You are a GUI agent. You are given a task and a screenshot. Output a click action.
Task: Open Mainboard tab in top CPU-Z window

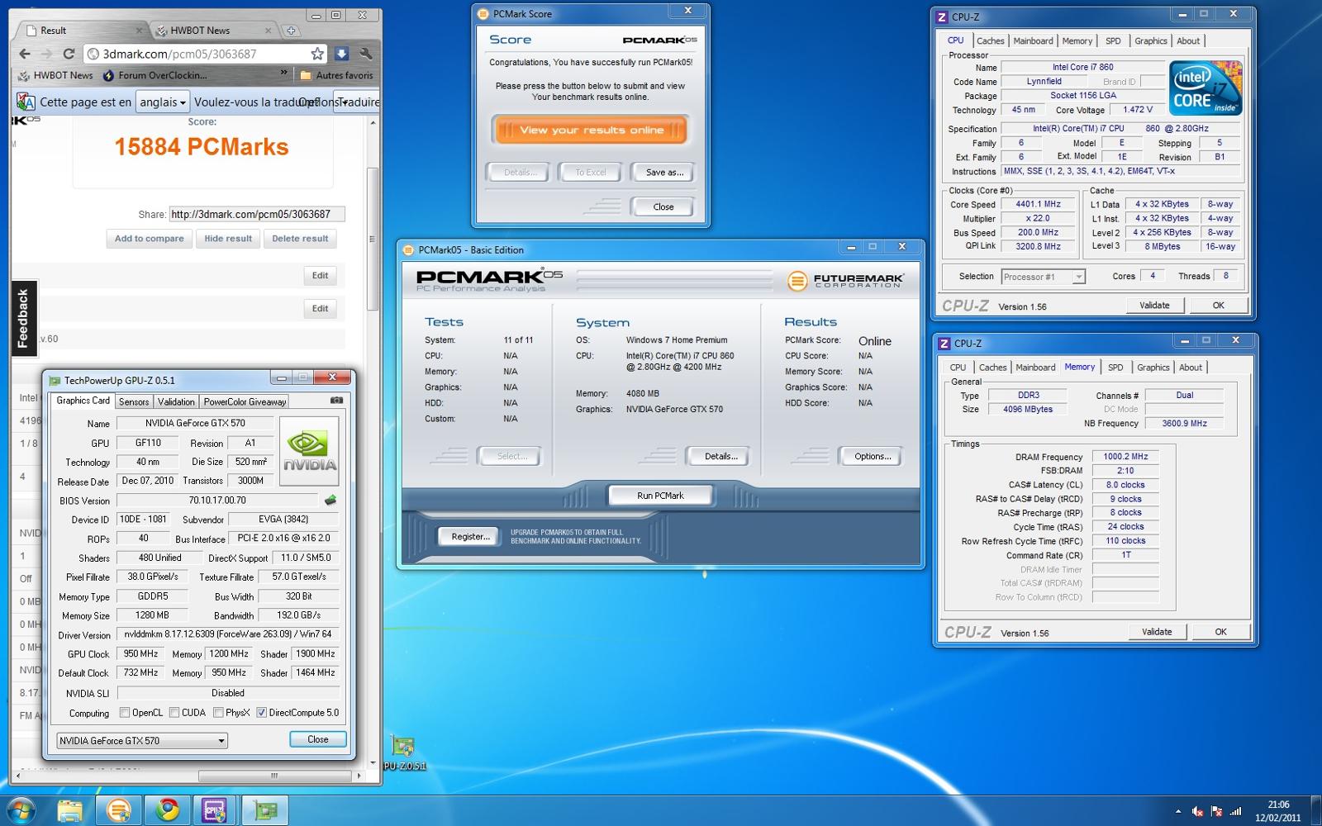tap(1033, 40)
